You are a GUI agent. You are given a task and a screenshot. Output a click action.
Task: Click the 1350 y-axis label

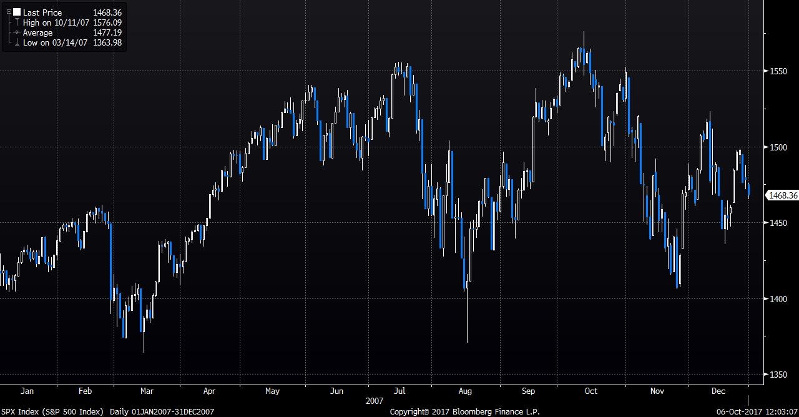777,375
